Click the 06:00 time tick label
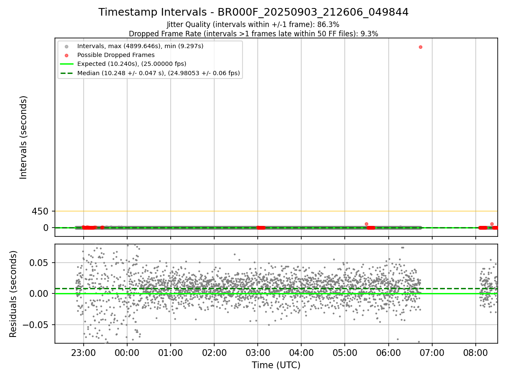The height and width of the screenshot is (380, 507). pos(389,353)
